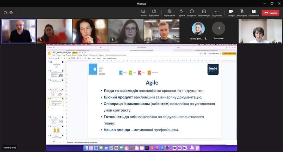Unmute the Мікрофон
283x152 pixels.
coord(242,13)
